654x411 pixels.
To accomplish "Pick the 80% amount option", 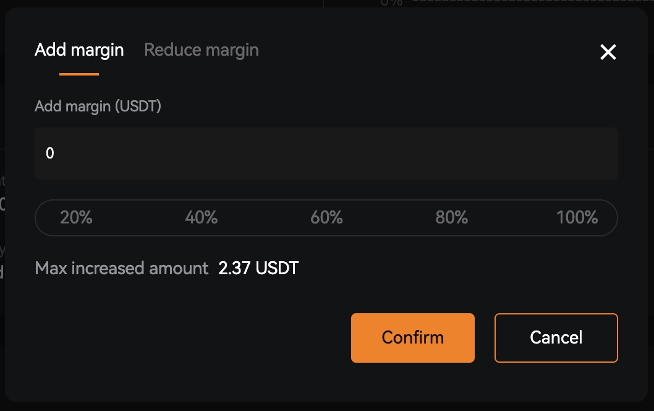I will 452,218.
